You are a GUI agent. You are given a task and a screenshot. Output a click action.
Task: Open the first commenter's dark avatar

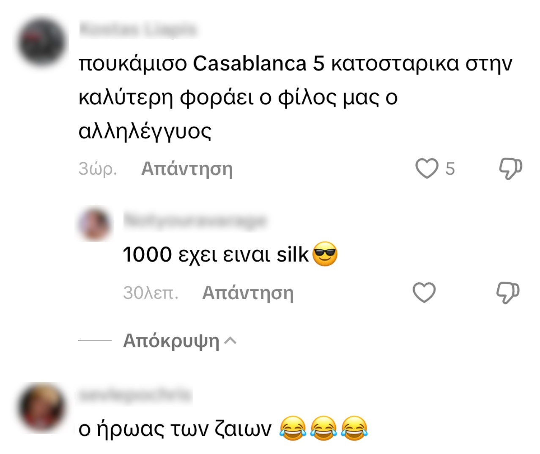[x=43, y=42]
